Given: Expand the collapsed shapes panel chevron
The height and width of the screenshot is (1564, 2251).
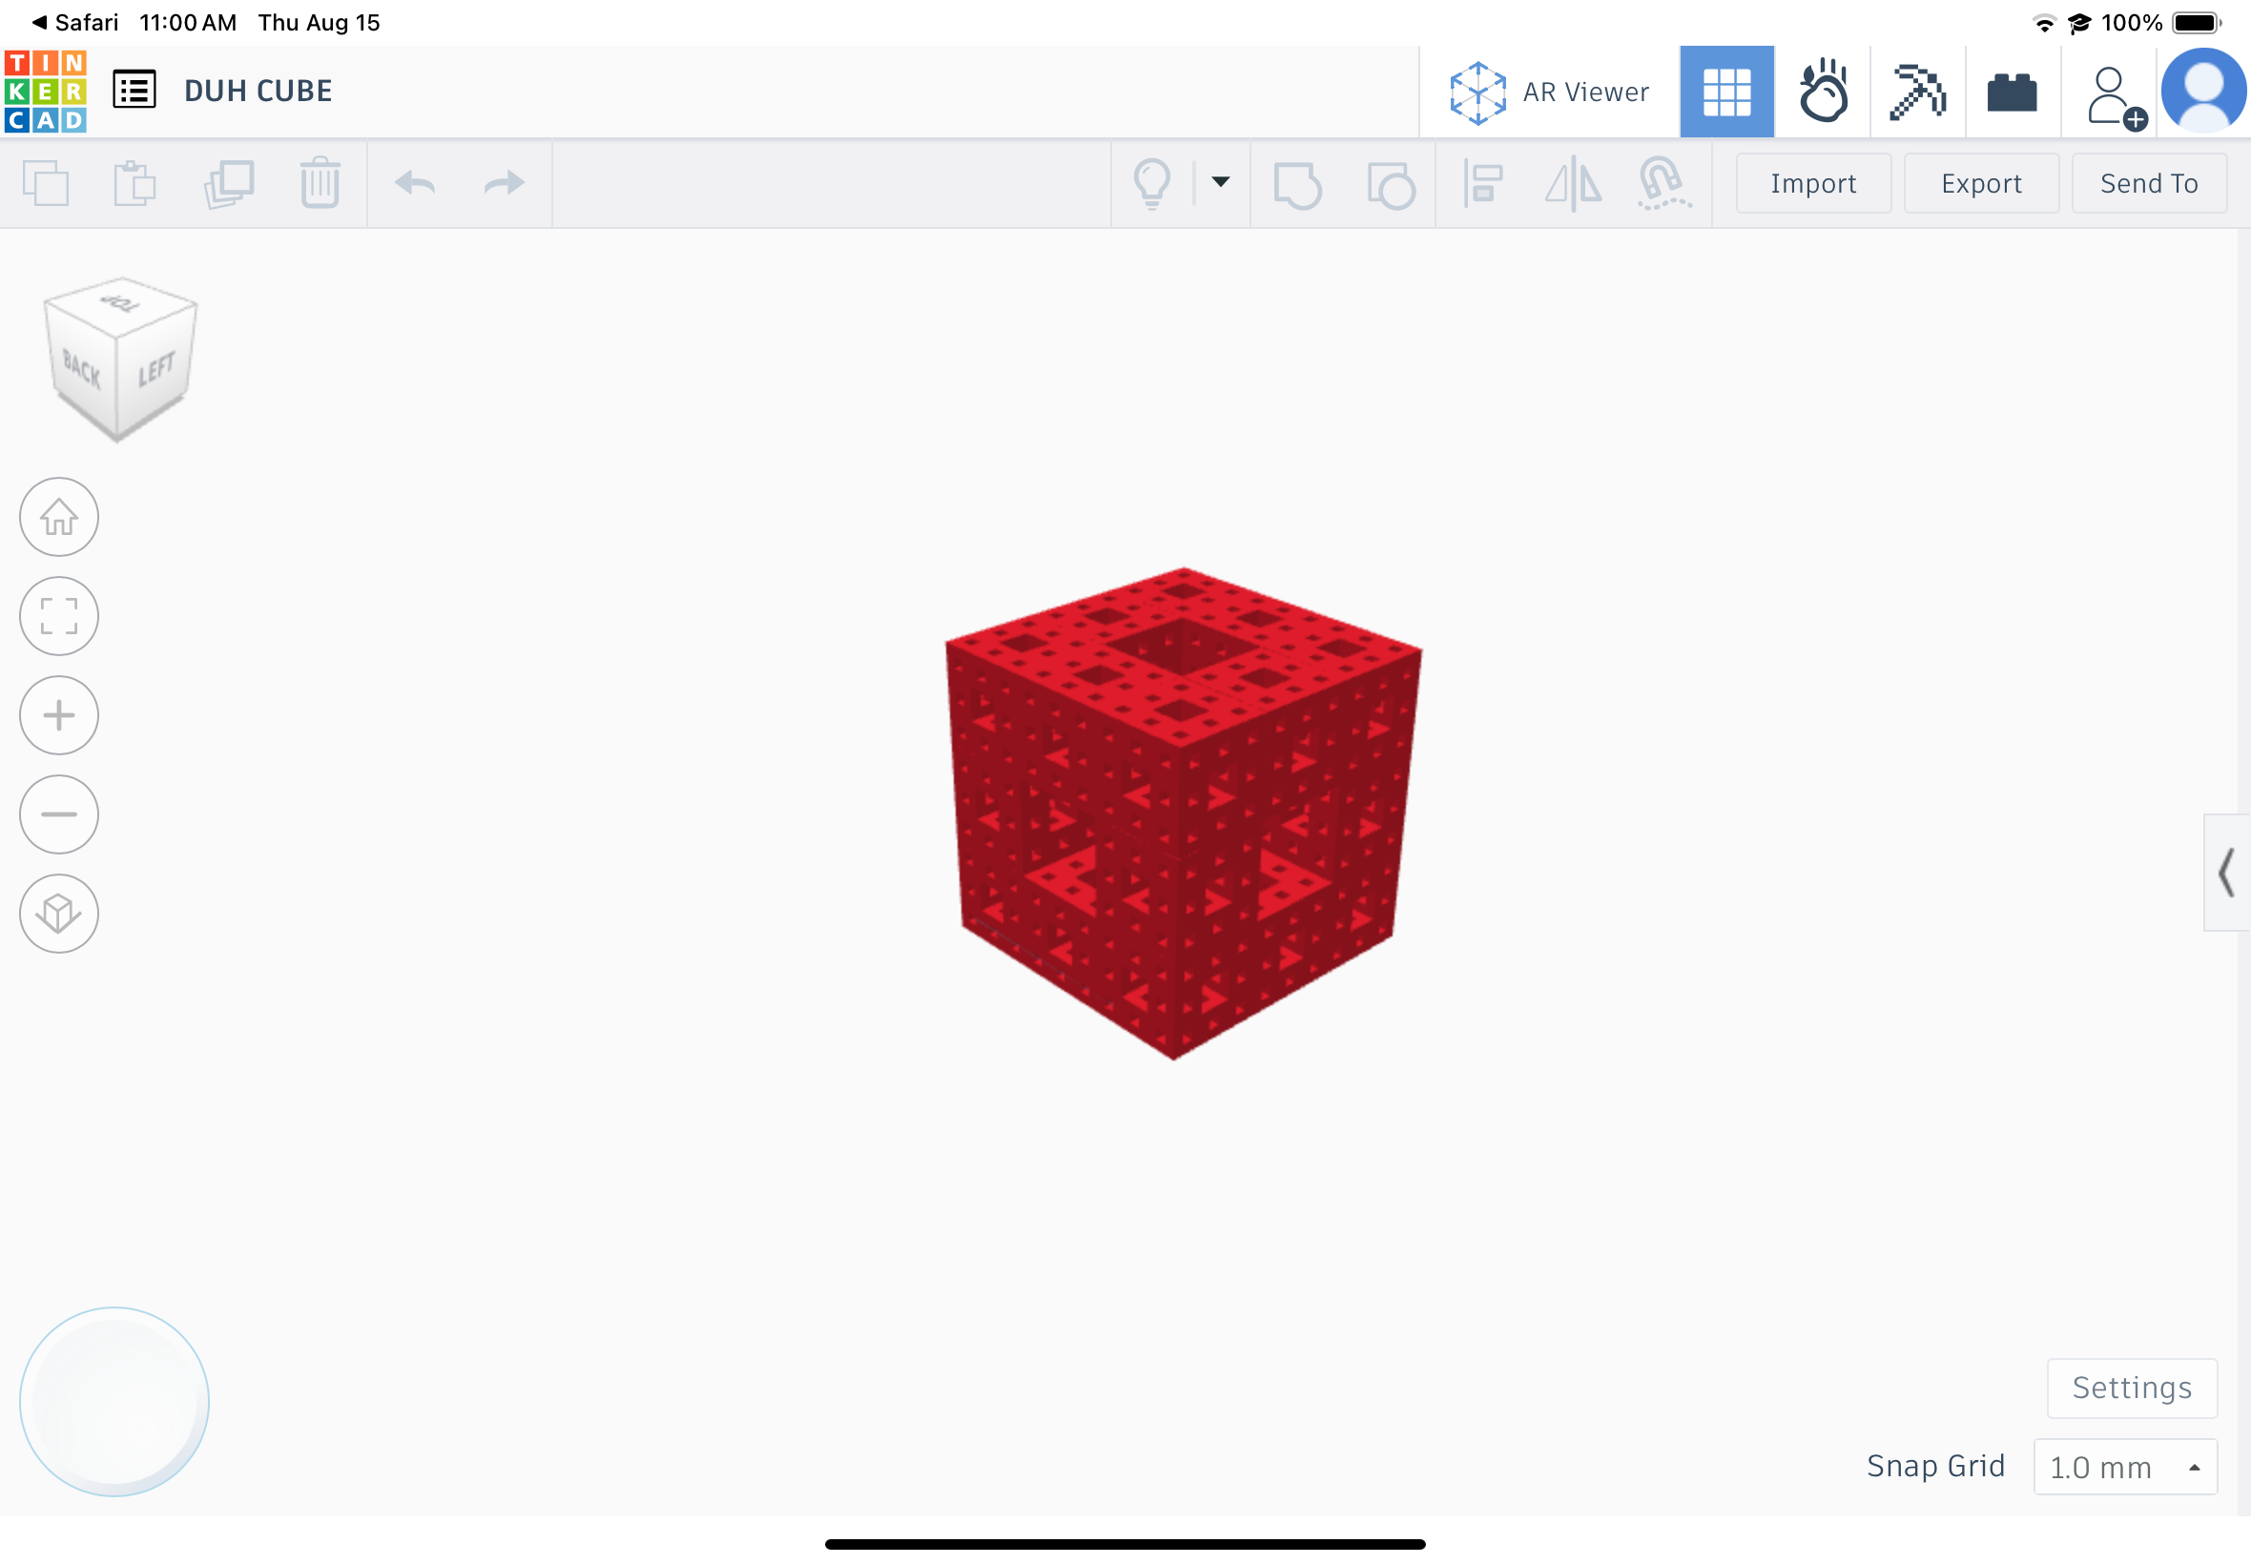Looking at the screenshot, I should (2226, 873).
